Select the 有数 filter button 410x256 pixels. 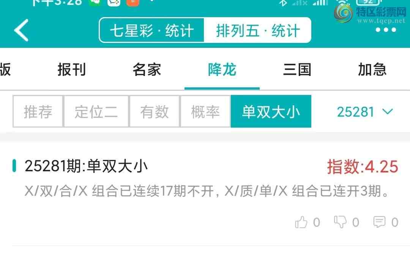[154, 111]
